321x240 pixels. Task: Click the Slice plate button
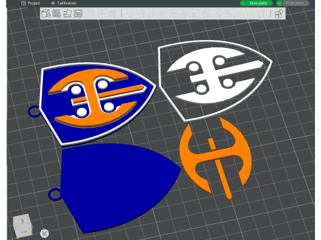[259, 3]
